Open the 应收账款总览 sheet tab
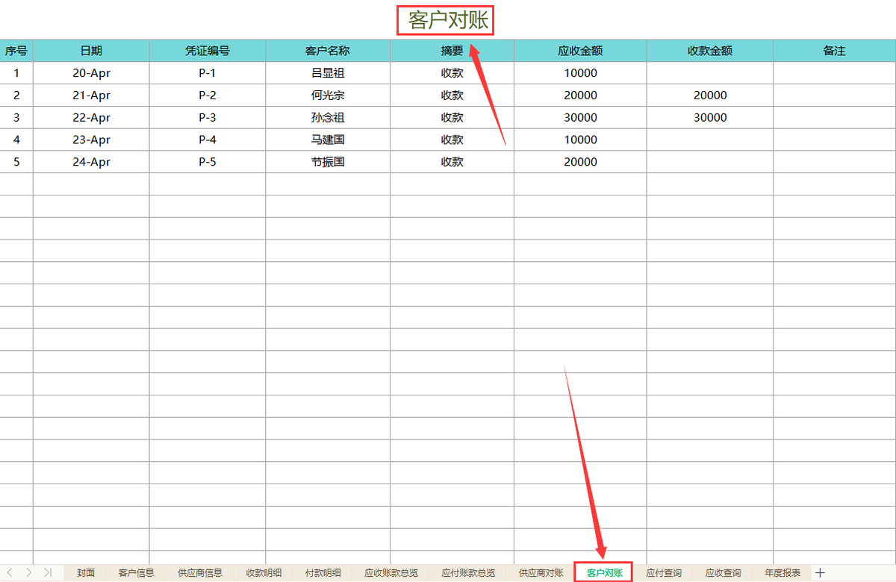896x582 pixels. 391,573
